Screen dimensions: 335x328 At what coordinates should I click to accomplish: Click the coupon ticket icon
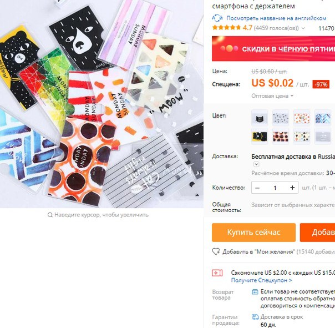(x=217, y=273)
